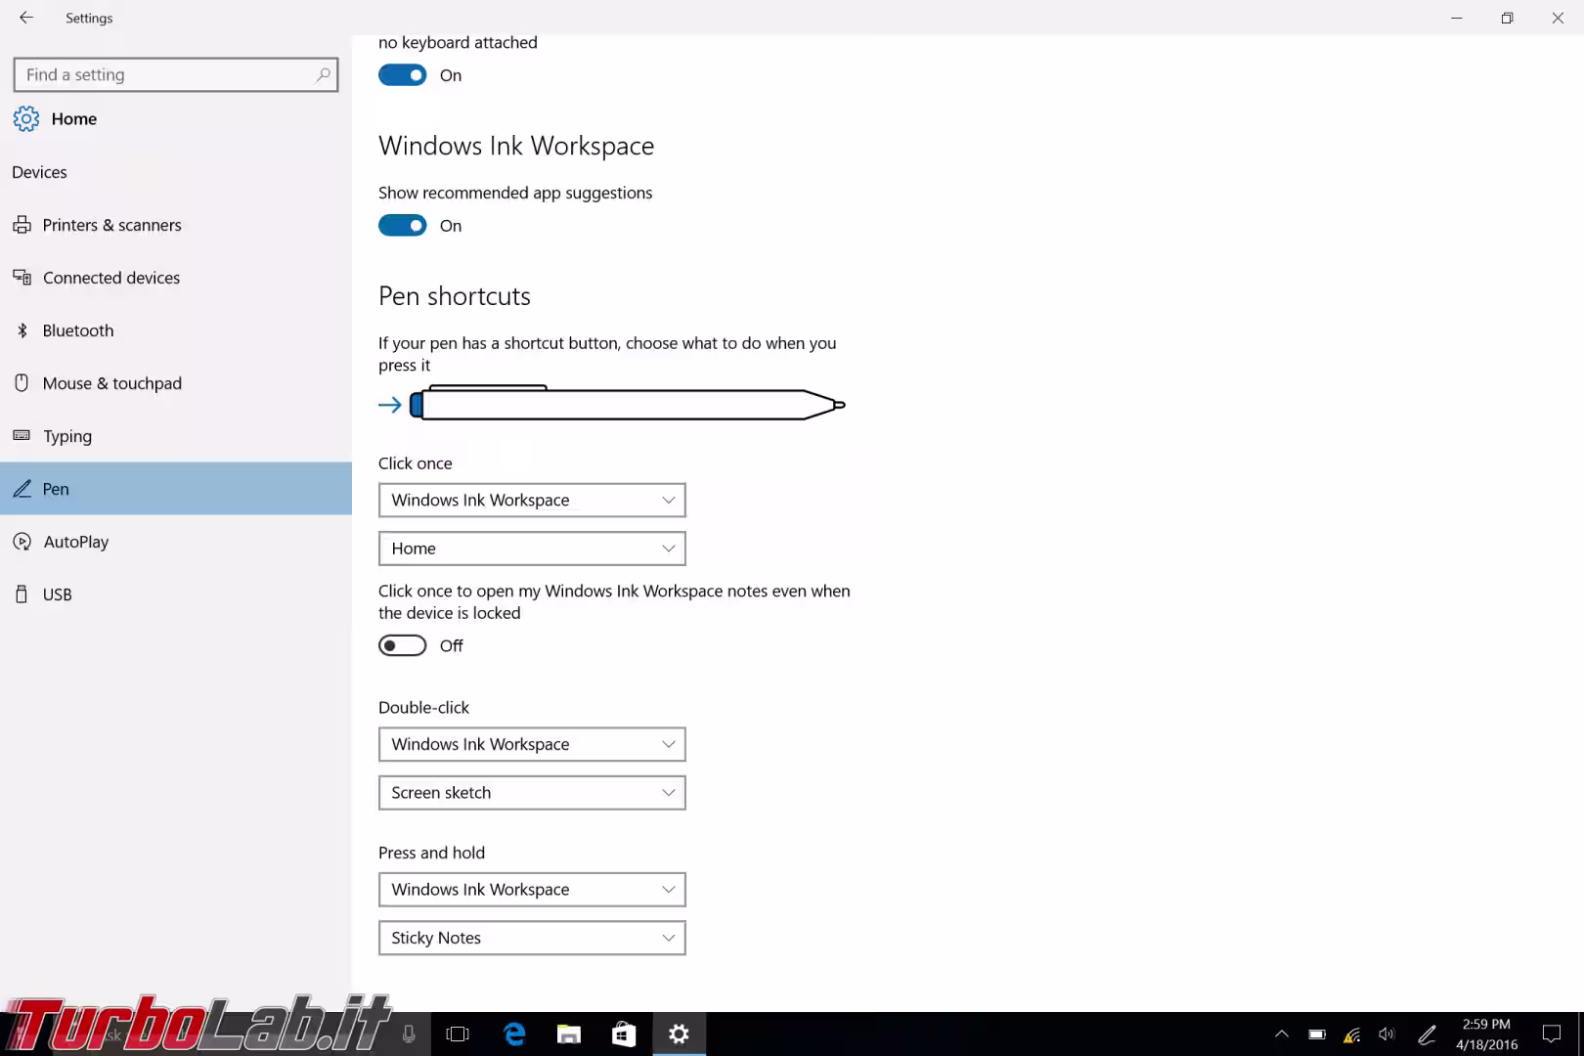This screenshot has width=1584, height=1056.
Task: Click the Home gear icon
Action: pyautogui.click(x=26, y=119)
